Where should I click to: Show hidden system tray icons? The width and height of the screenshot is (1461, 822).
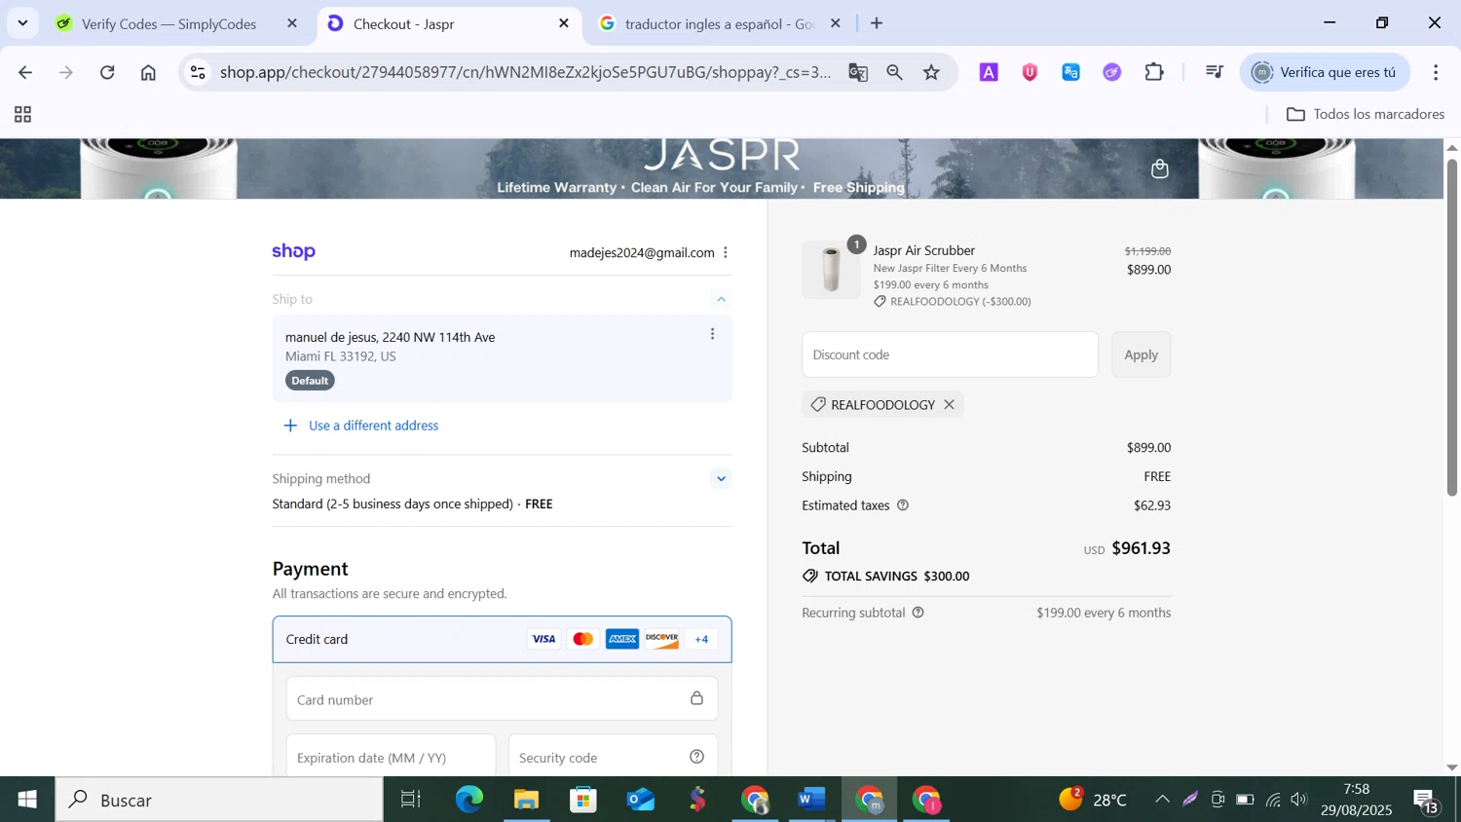(x=1162, y=800)
